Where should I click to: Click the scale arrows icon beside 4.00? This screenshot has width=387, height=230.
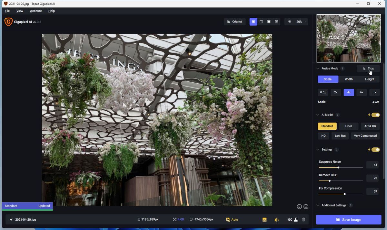click(x=174, y=220)
